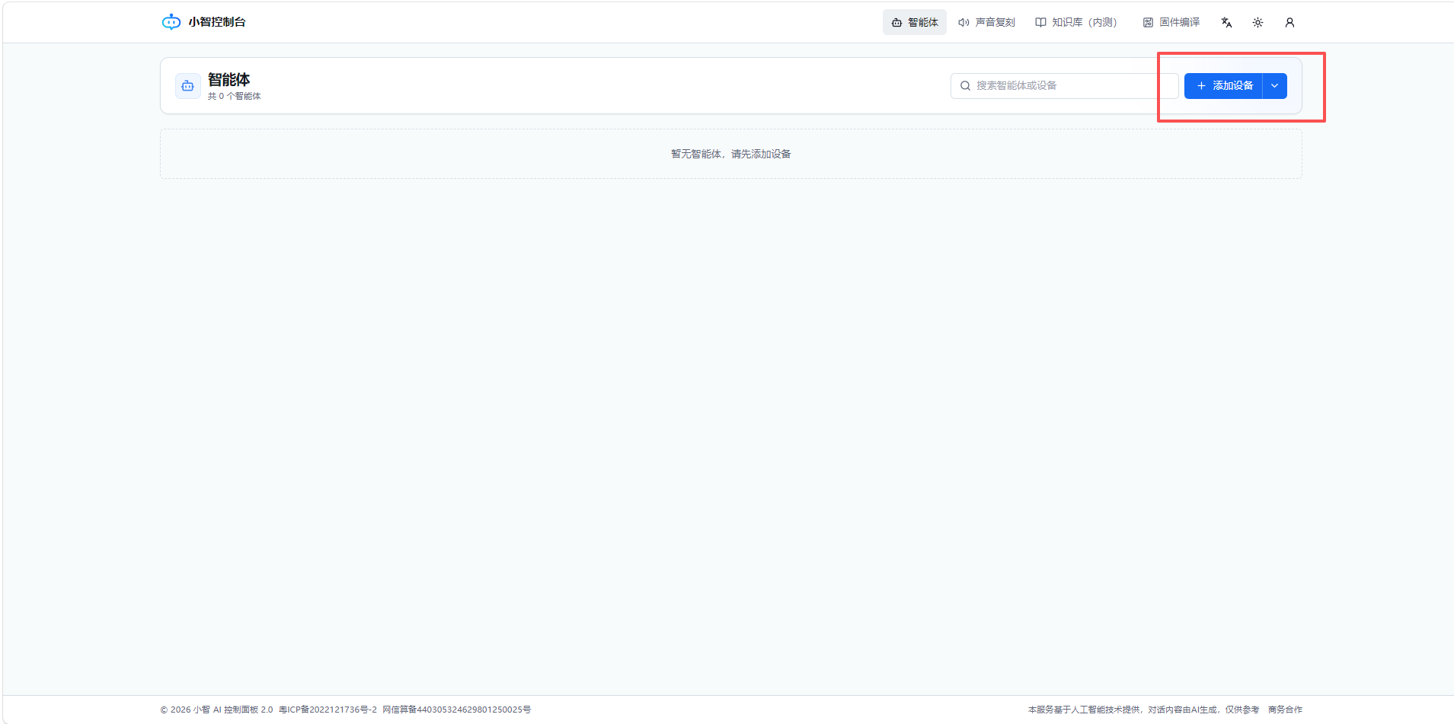Click the search magnifier icon

(965, 86)
